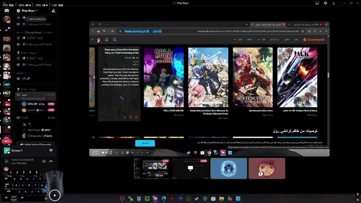Viewport: 361px width, 203px height.
Task: Click the Google ask-questions chip in address bar
Action: coord(137,31)
